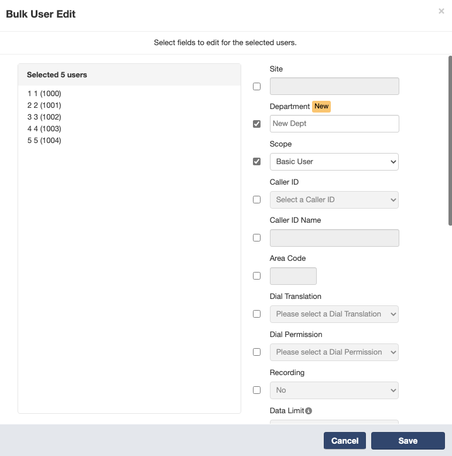
Task: Click the Data Limit info icon
Action: pyautogui.click(x=309, y=411)
